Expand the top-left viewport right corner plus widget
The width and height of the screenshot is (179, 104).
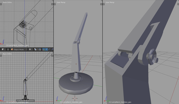point(52,4)
